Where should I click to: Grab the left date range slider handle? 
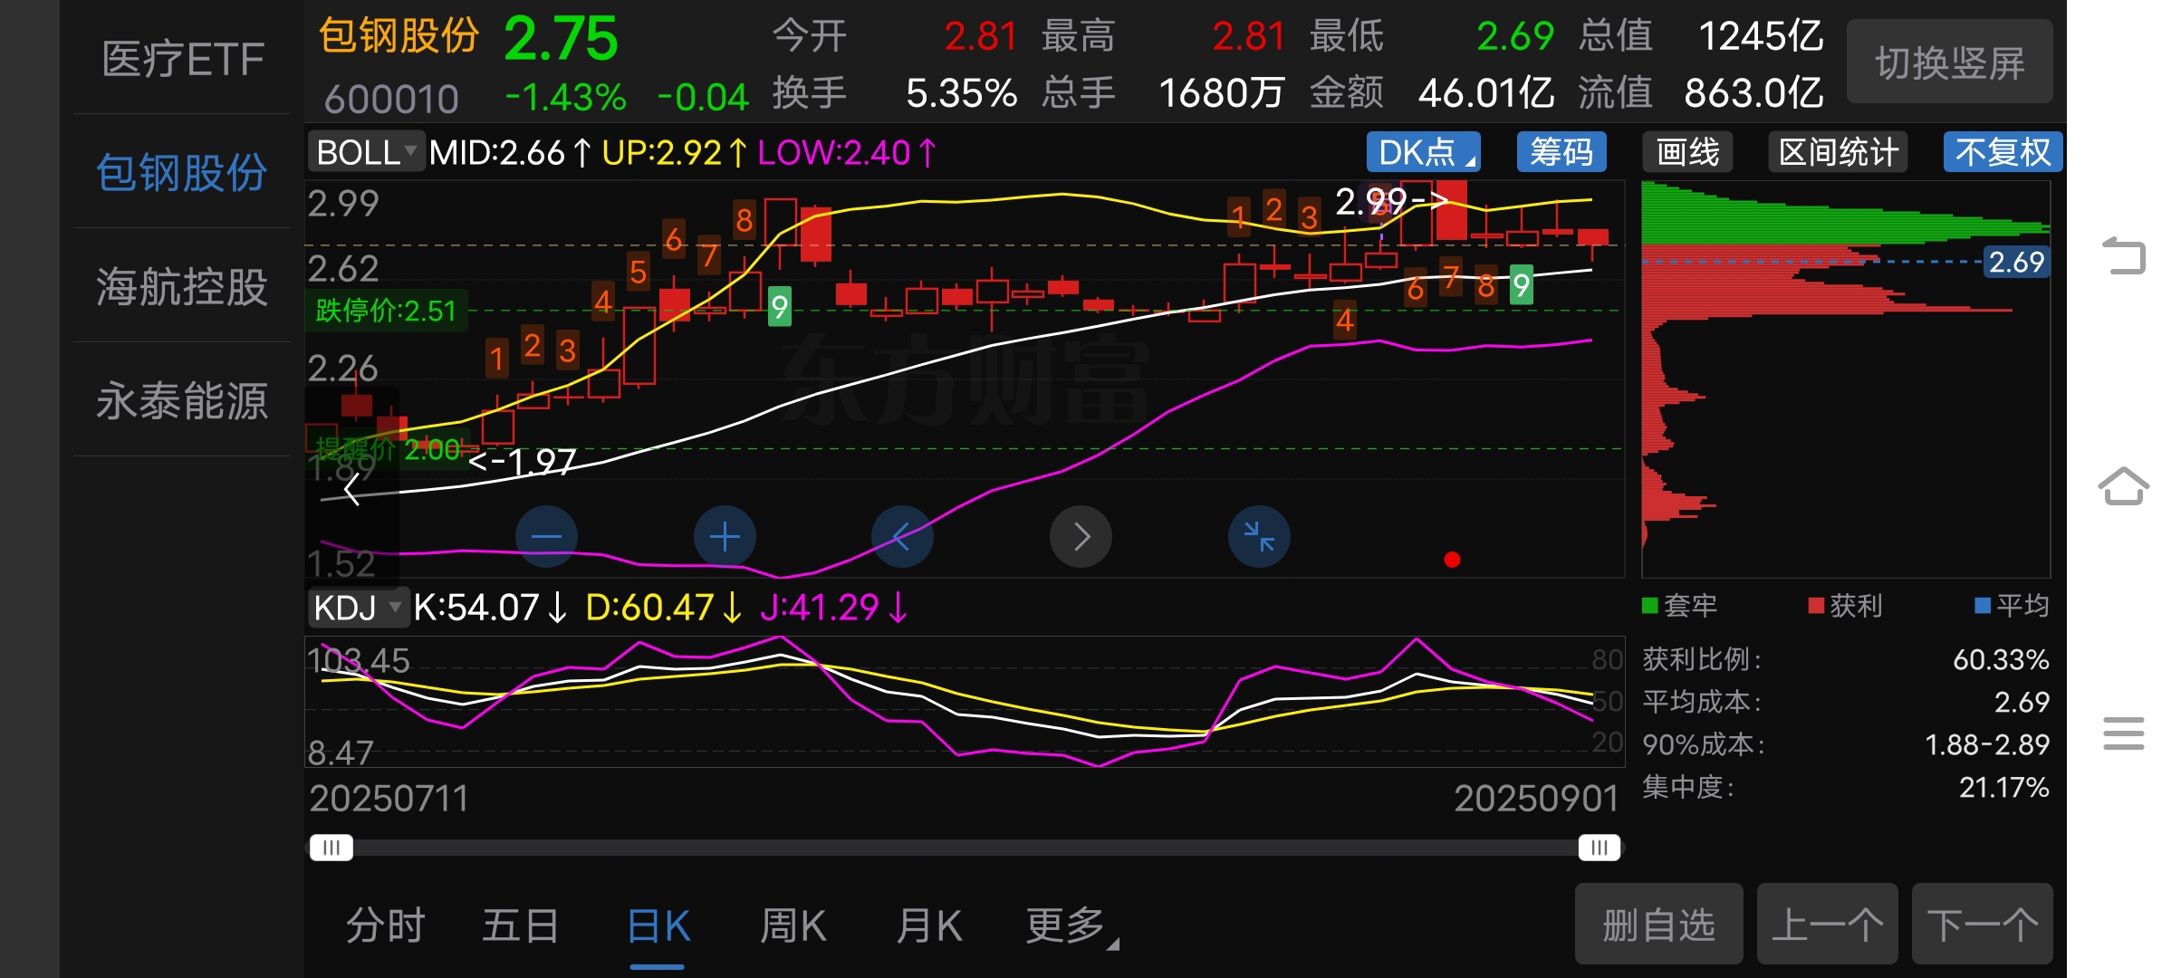click(331, 848)
